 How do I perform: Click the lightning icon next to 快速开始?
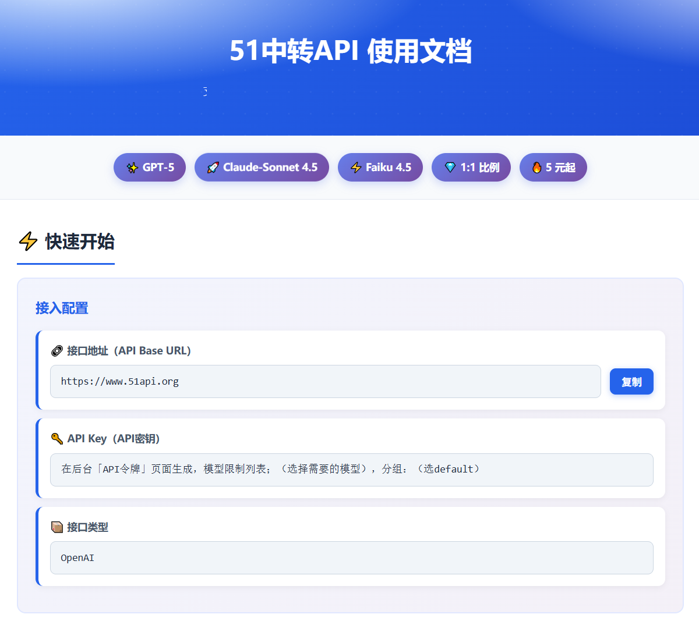point(28,241)
